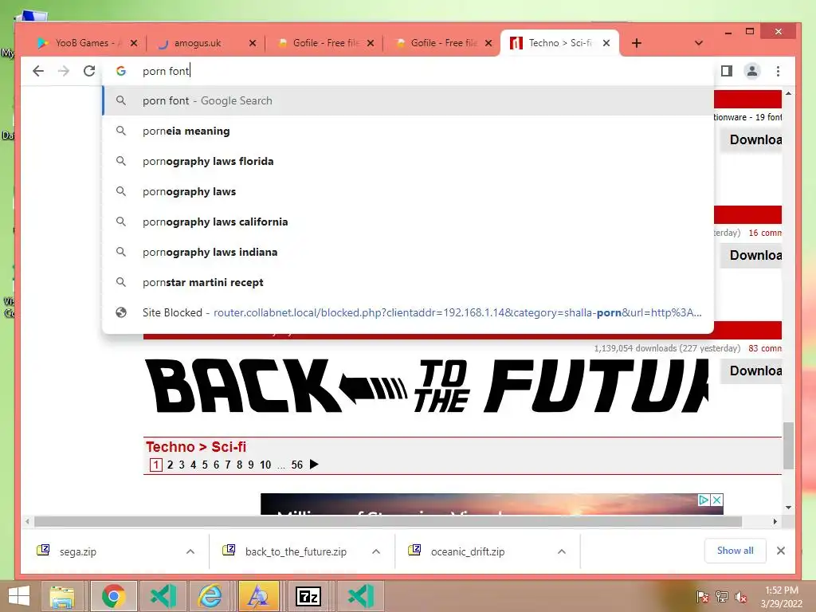Close the ad with X icon
This screenshot has height=612, width=816.
(x=716, y=500)
